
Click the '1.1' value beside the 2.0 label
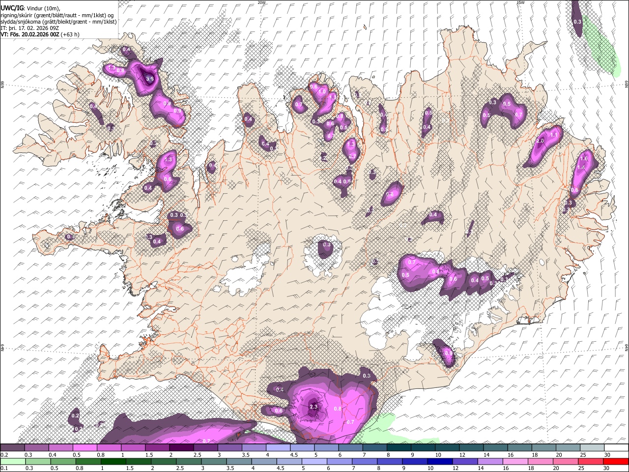[554, 135]
